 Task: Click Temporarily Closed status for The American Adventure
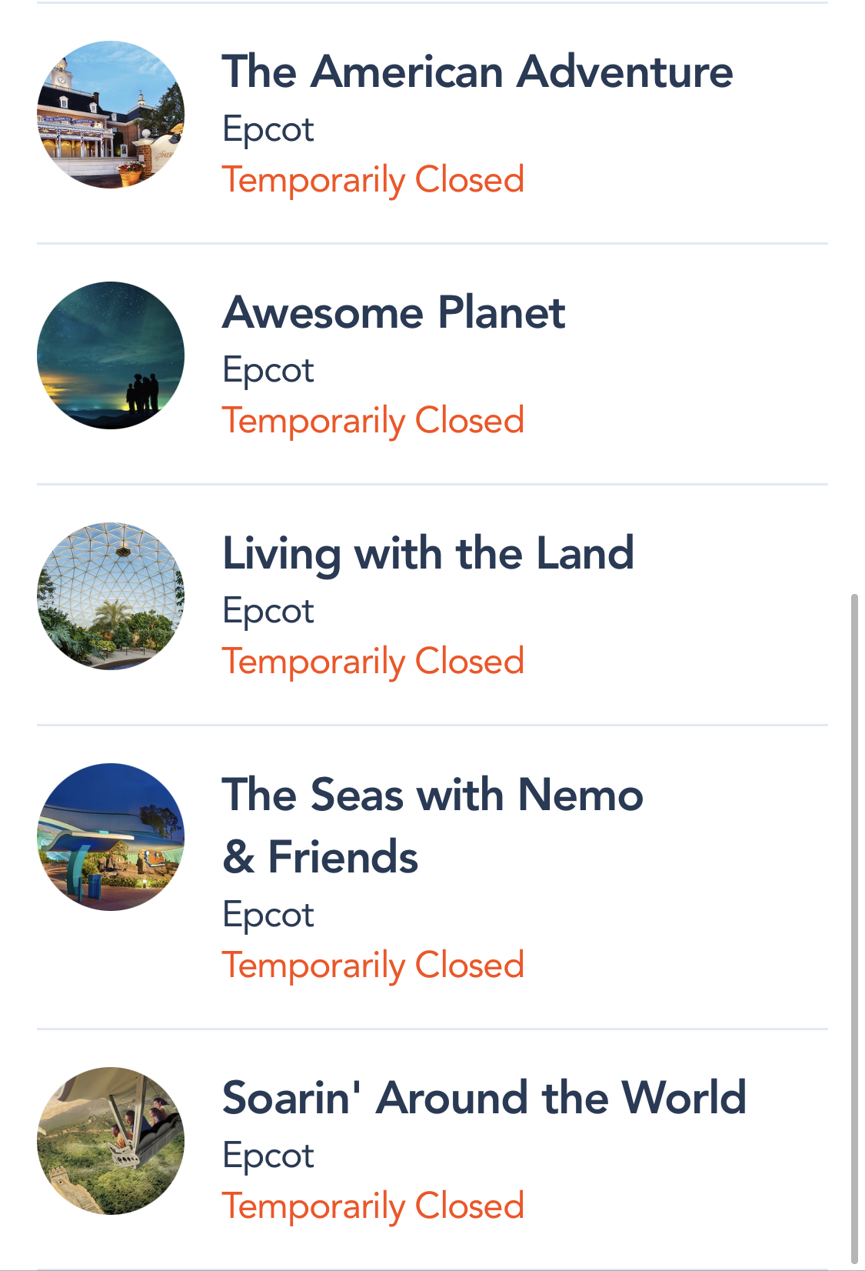[x=373, y=180]
